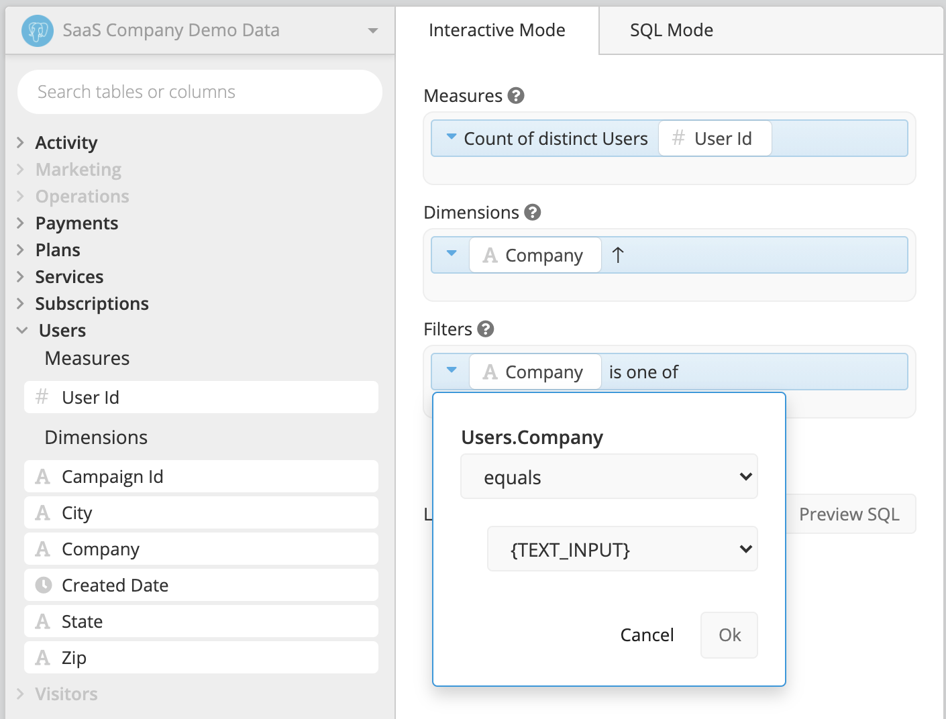This screenshot has width=946, height=719.
Task: Click the Preview SQL button
Action: click(849, 514)
